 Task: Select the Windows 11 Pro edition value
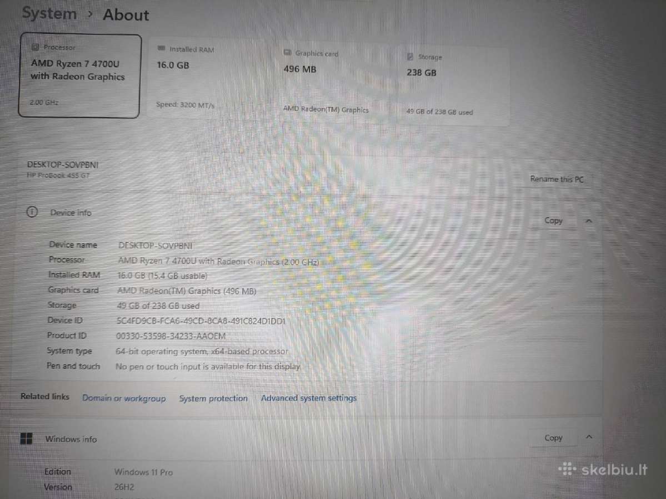[143, 472]
